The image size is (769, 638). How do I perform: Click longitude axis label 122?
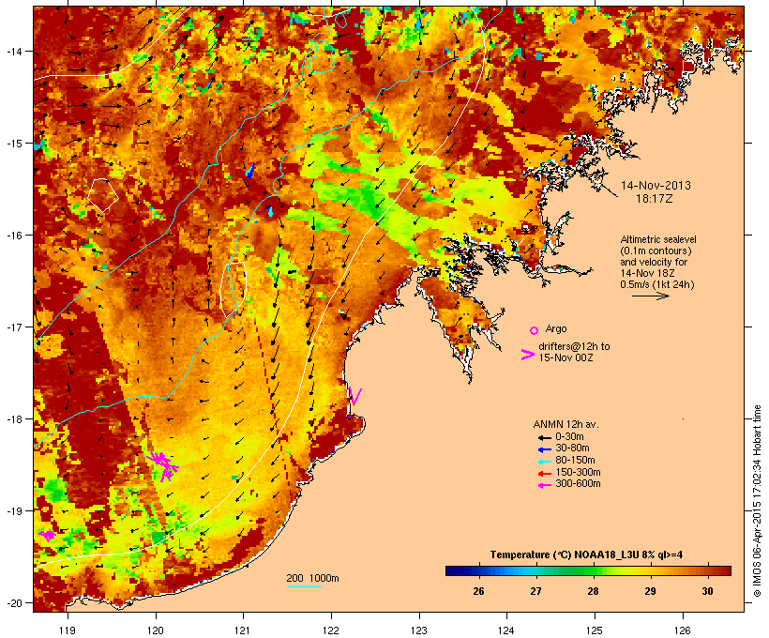pyautogui.click(x=331, y=630)
